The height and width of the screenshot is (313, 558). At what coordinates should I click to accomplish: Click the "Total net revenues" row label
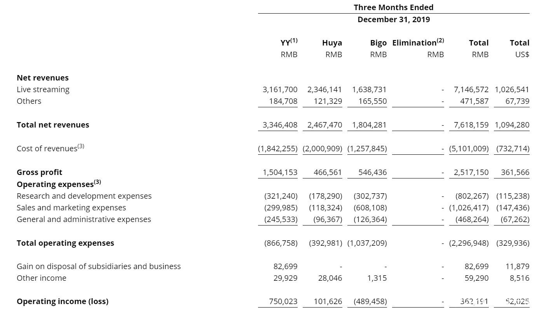[53, 125]
